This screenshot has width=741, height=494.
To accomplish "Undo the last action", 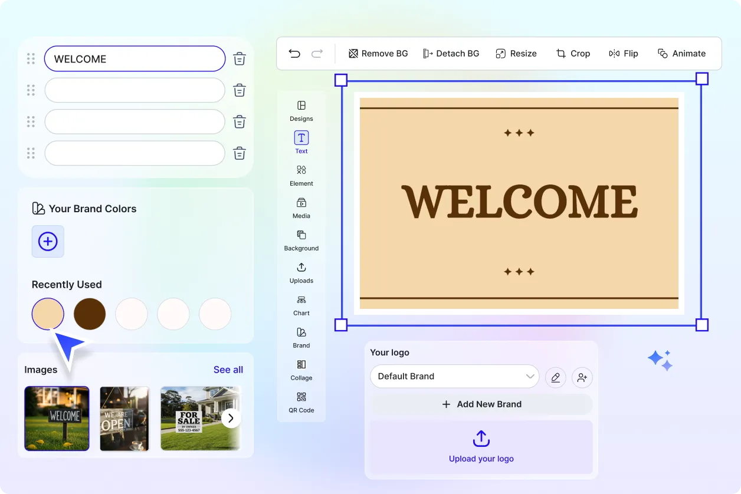I will [x=294, y=53].
